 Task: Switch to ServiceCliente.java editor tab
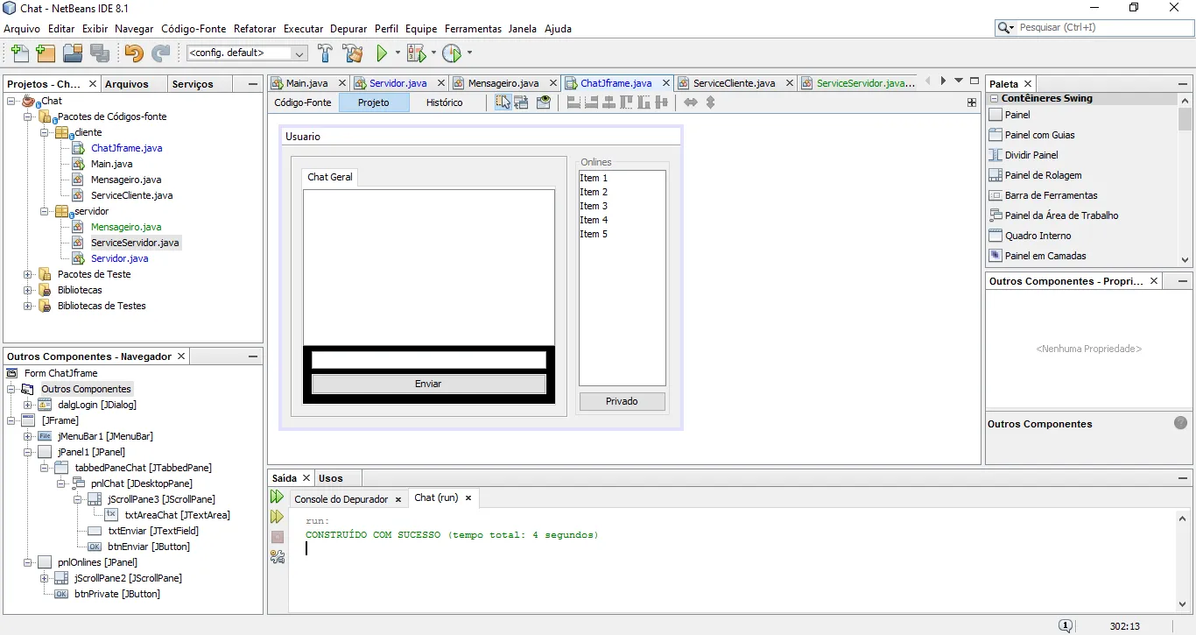pos(734,83)
